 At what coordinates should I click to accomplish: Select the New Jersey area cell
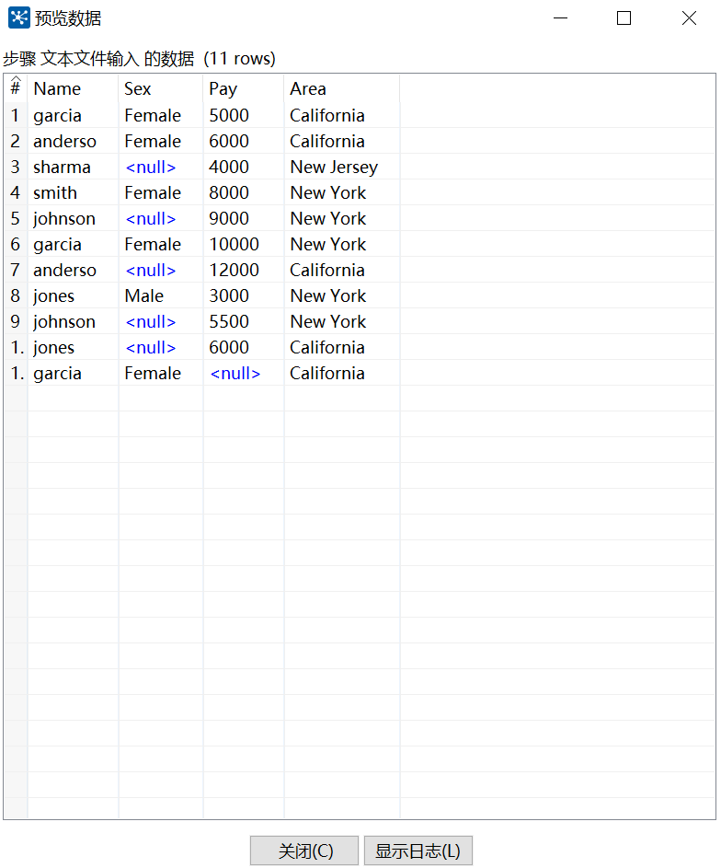342,167
